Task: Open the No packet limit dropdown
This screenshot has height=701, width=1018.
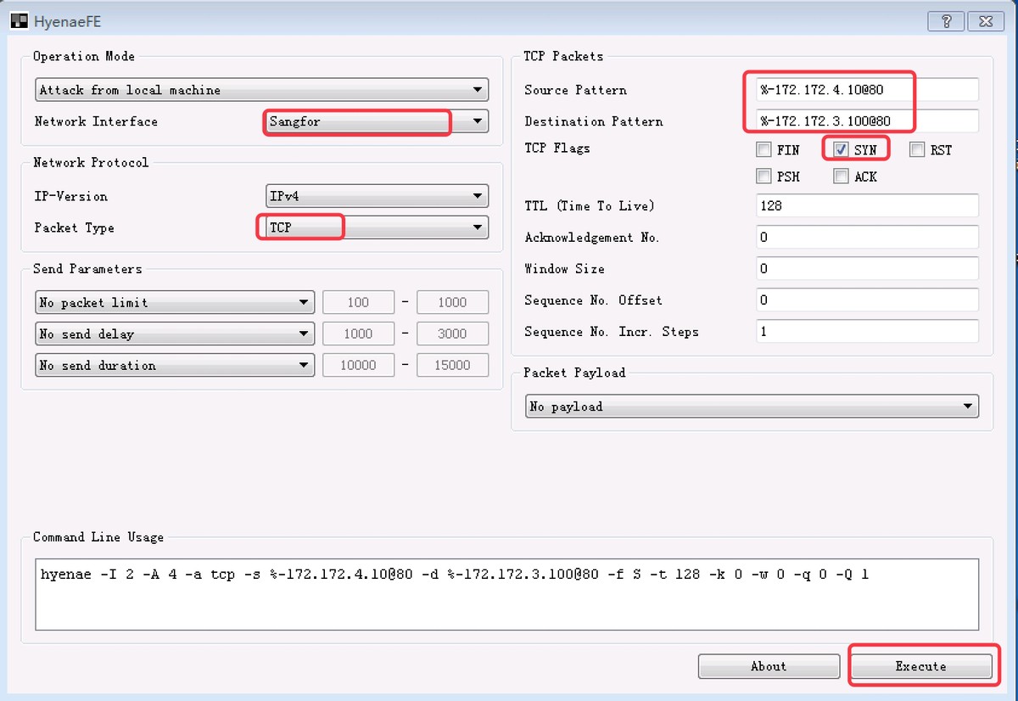Action: [x=175, y=302]
